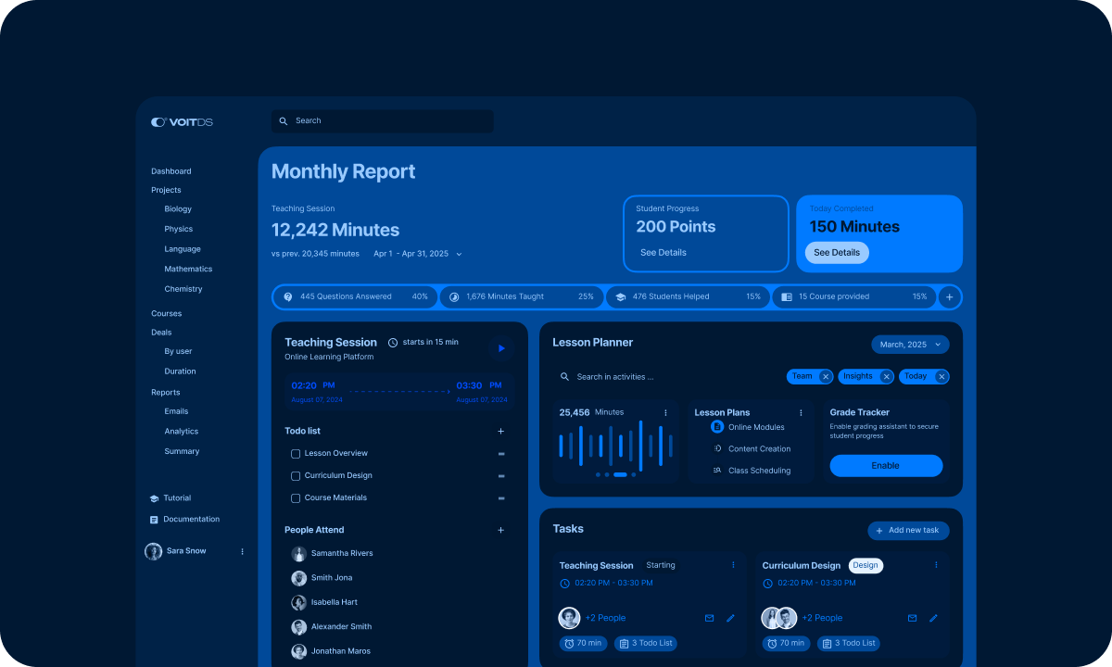Open Sara Snow's profile options menu

[243, 551]
